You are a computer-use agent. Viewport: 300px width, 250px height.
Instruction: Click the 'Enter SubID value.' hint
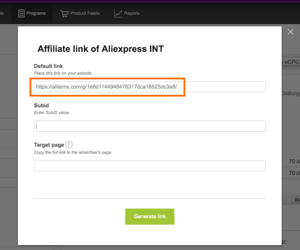[x=52, y=113]
